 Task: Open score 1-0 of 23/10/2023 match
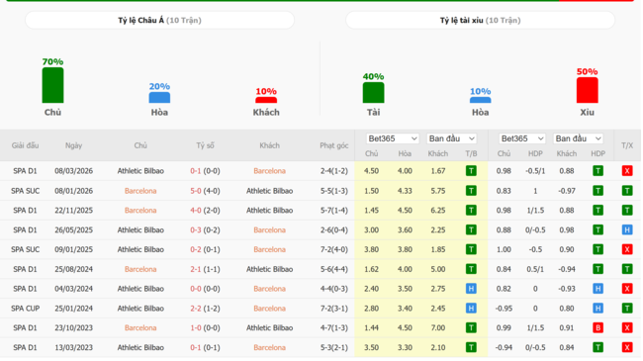[196, 327]
